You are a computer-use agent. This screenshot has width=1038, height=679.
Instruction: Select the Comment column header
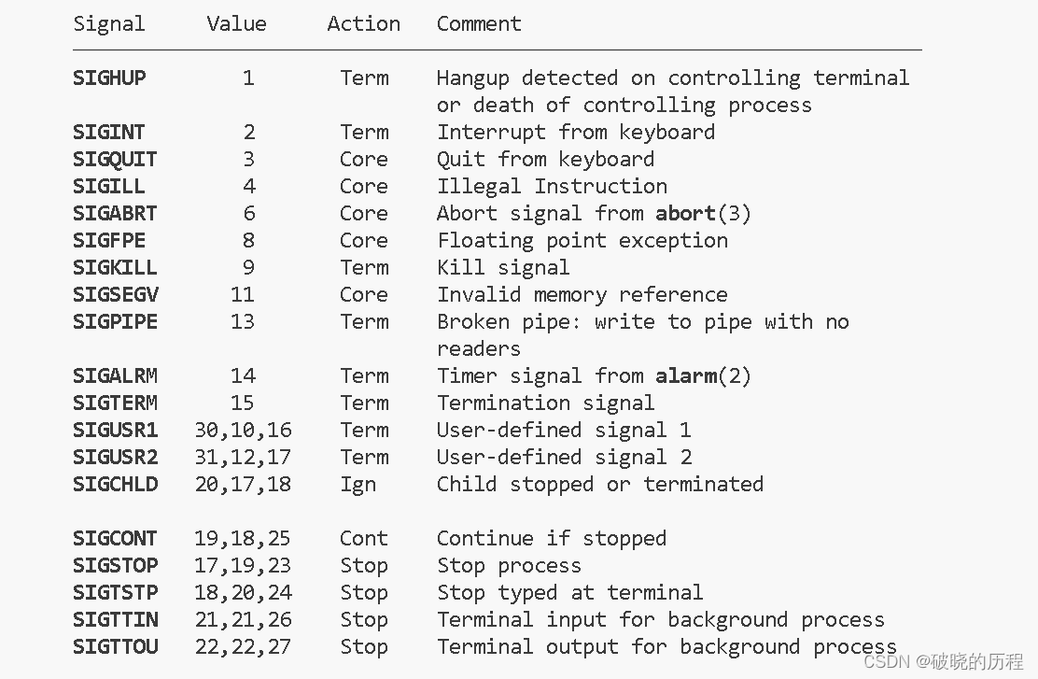(x=479, y=24)
